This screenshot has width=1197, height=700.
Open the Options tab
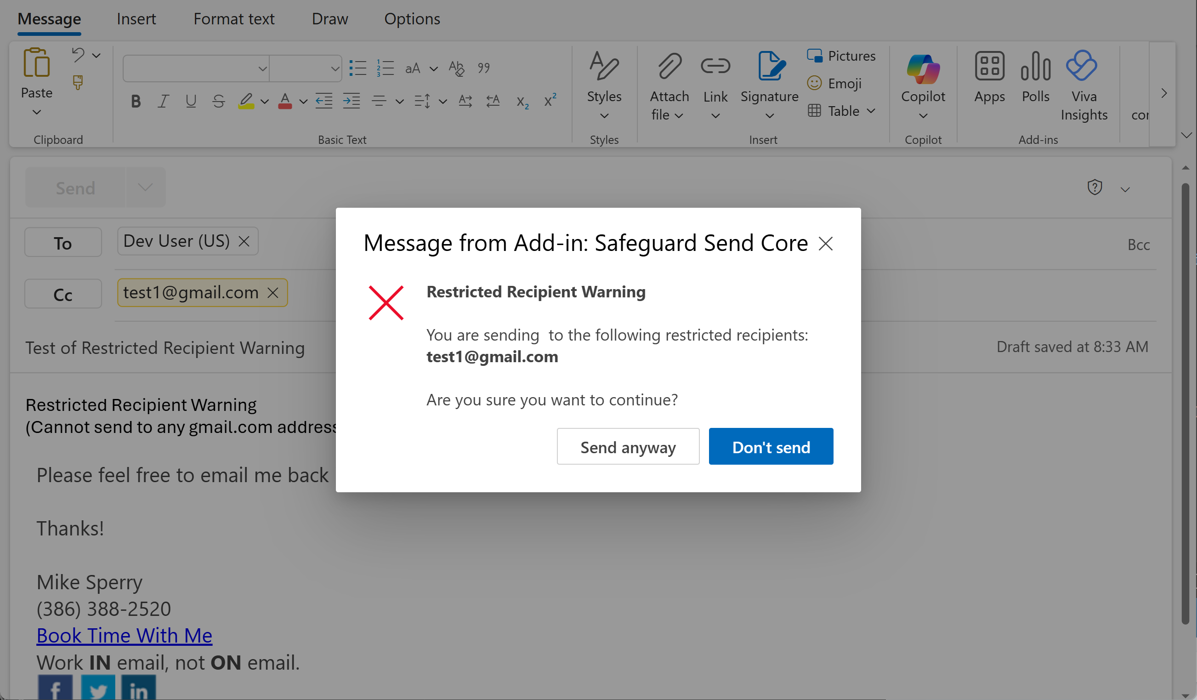coord(412,19)
